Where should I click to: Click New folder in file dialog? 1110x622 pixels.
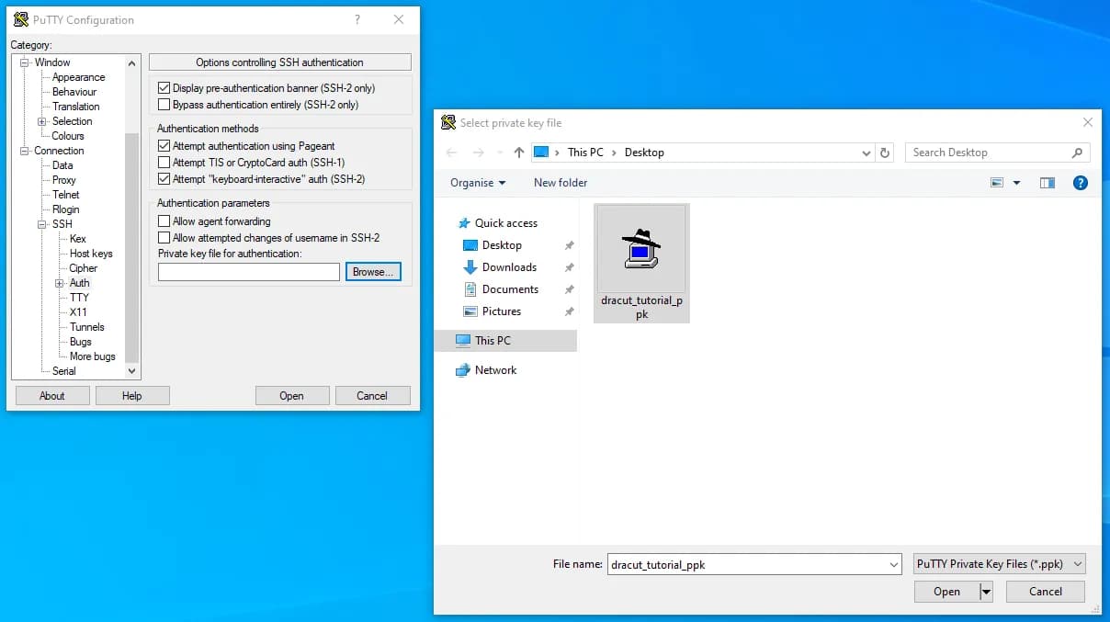[x=561, y=183]
